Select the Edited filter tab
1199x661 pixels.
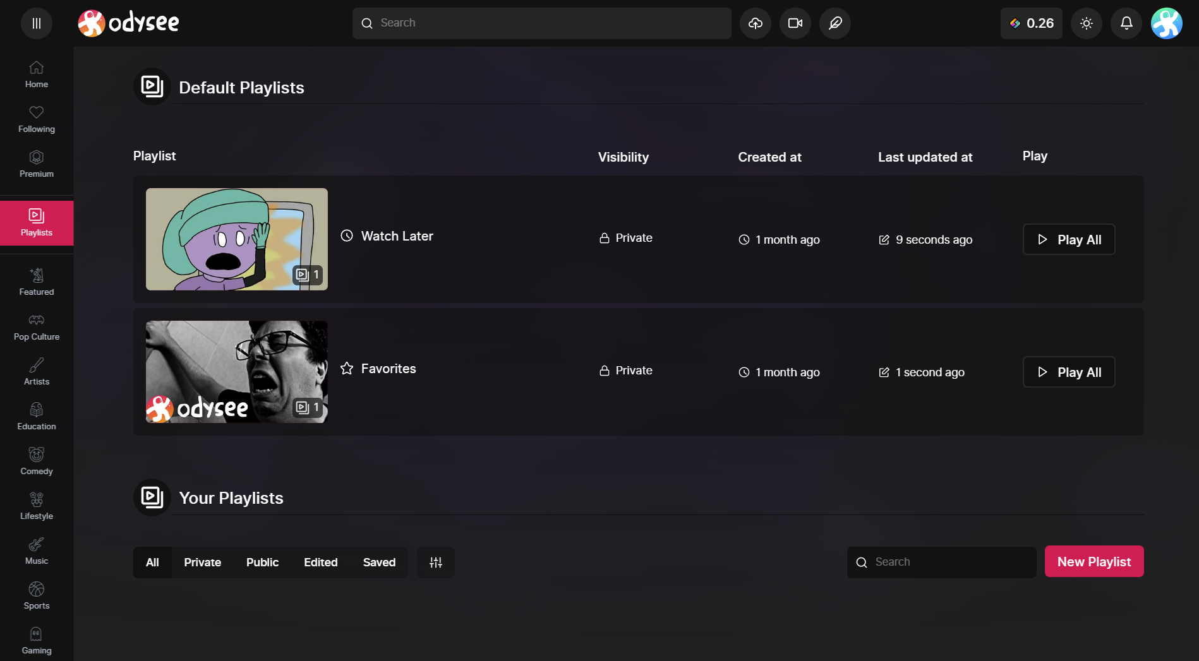321,563
